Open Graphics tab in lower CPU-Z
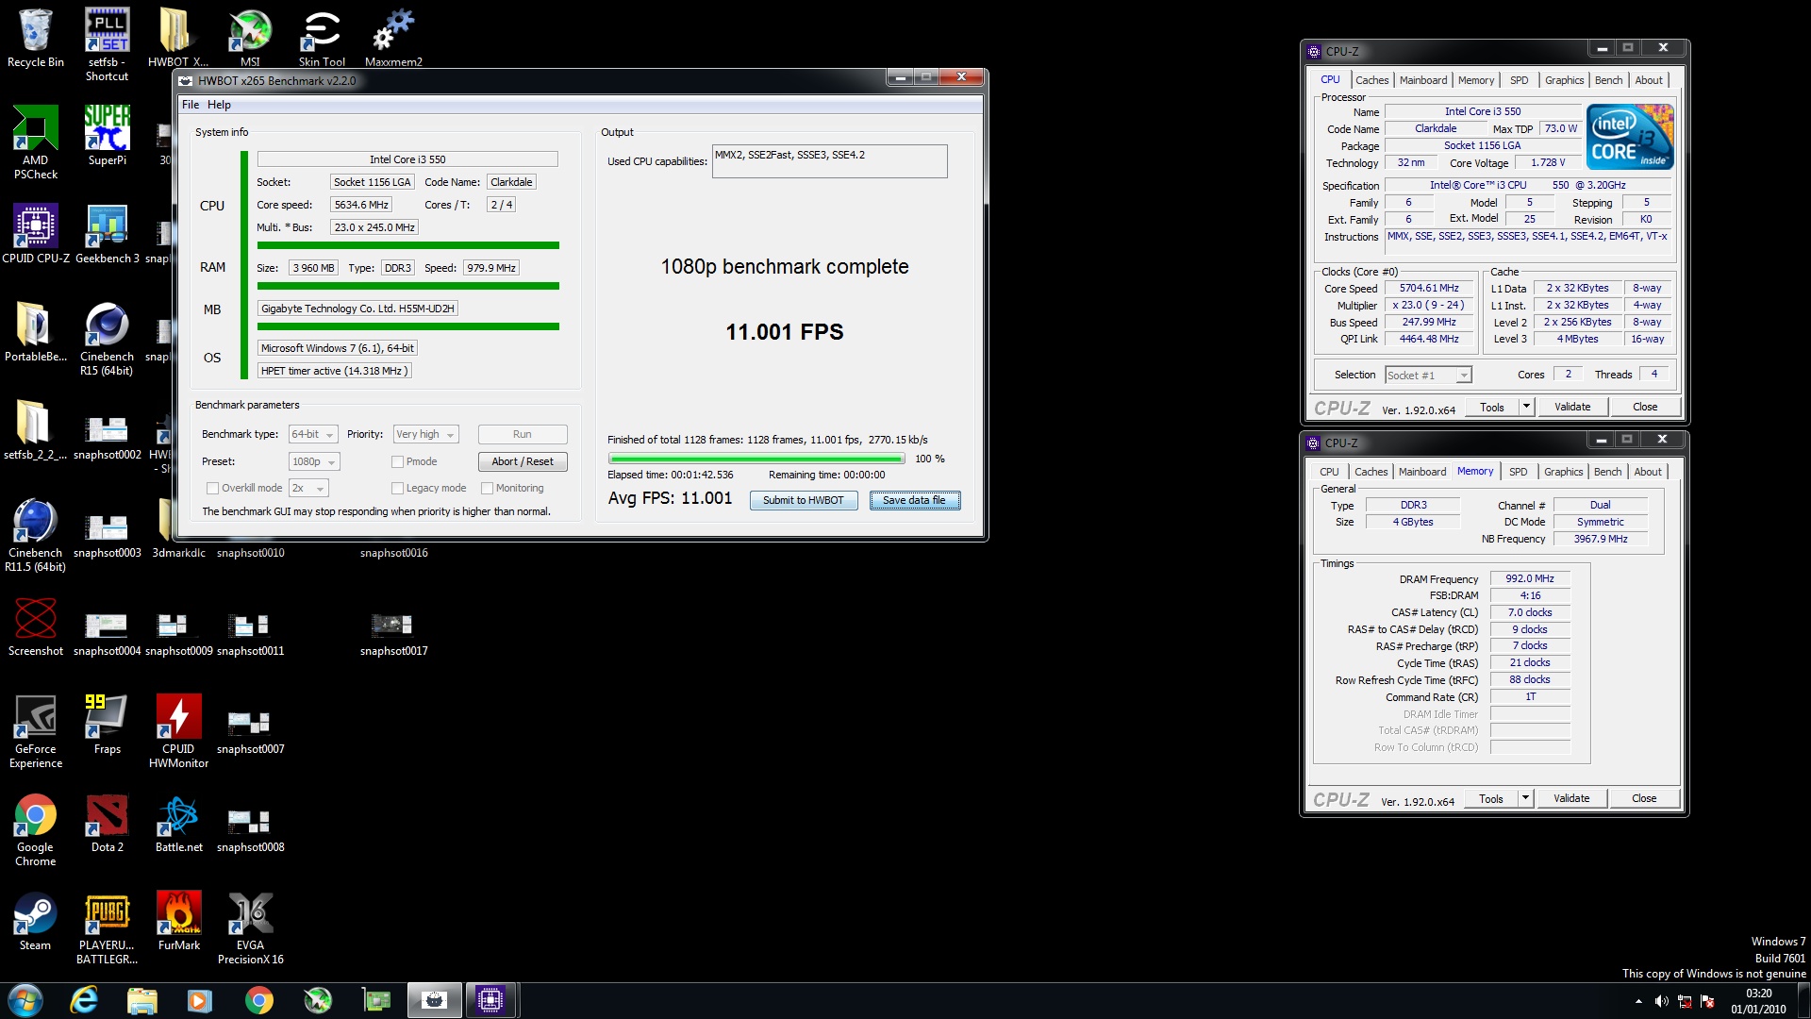The width and height of the screenshot is (1811, 1019). coord(1563,472)
